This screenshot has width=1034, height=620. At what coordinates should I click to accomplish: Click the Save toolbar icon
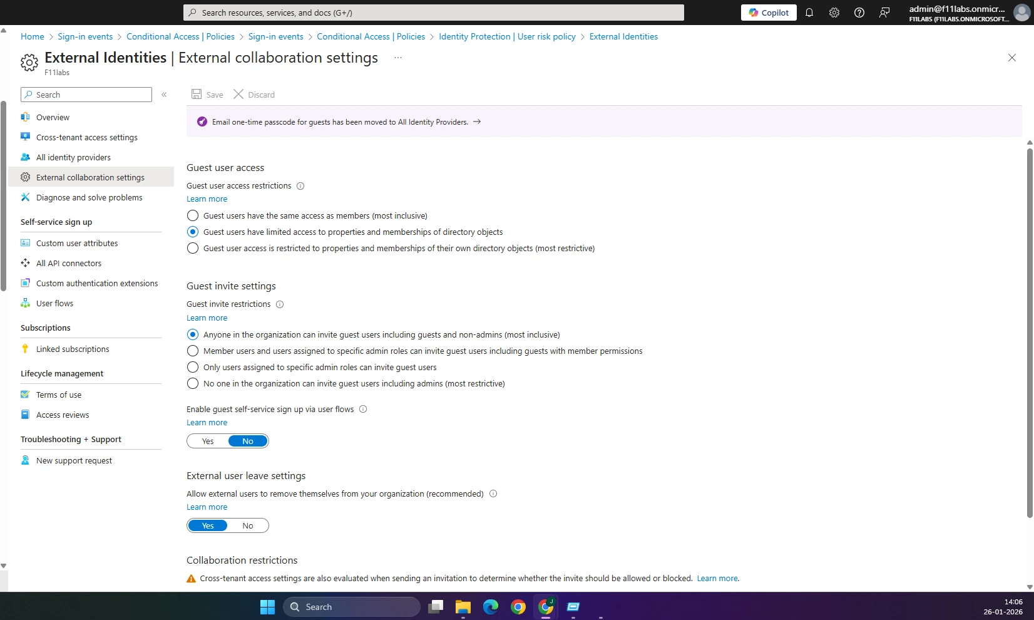[197, 95]
